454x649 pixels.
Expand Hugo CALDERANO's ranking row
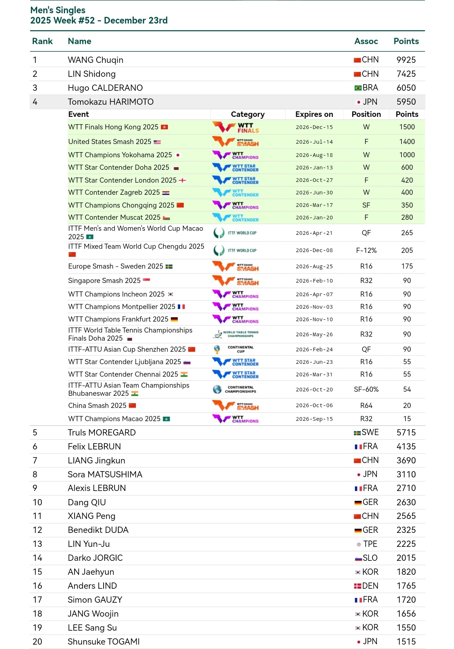(227, 88)
